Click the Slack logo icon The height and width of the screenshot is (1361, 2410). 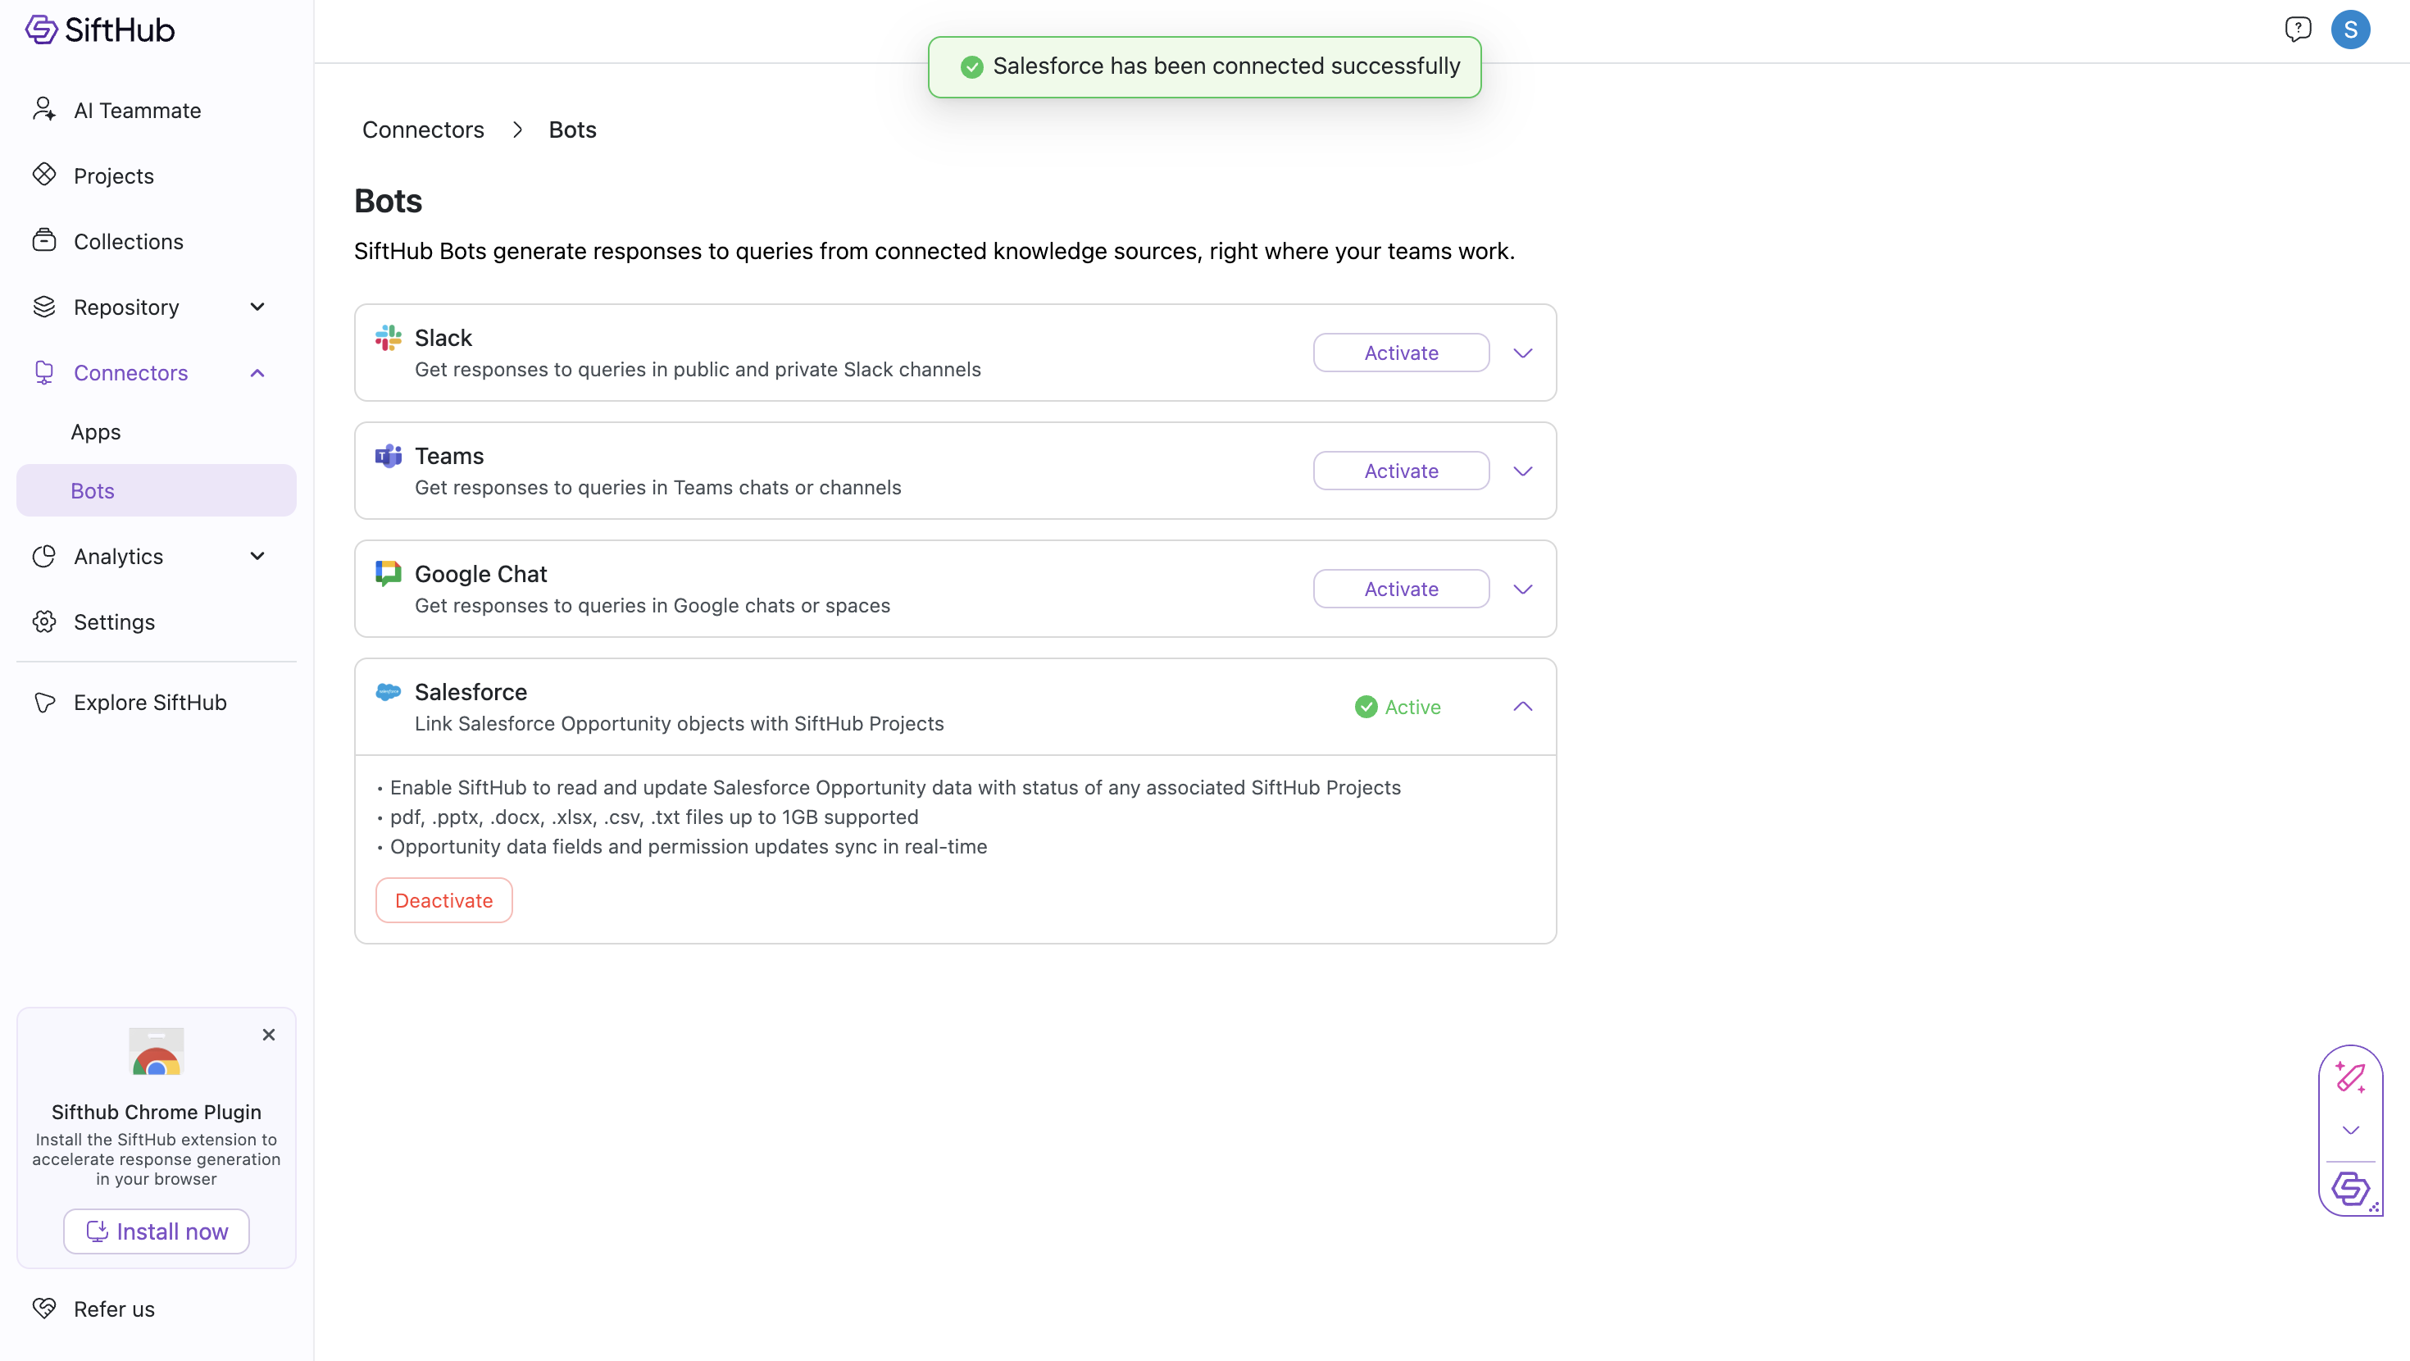tap(387, 338)
